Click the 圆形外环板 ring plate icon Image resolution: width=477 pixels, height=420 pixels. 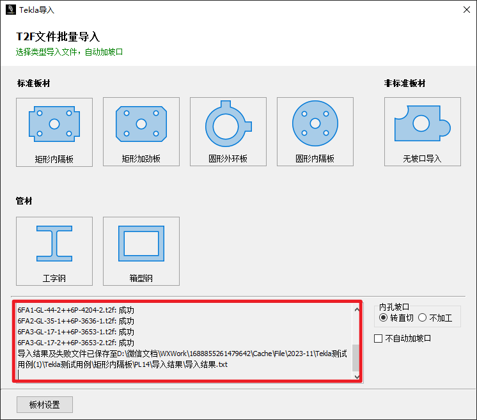228,132
